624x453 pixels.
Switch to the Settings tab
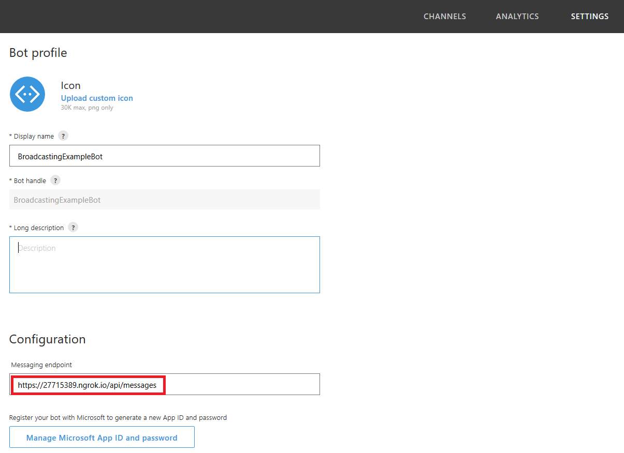tap(590, 17)
